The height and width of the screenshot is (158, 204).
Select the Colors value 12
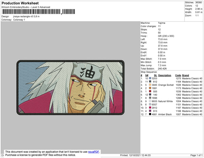pos(197,6)
